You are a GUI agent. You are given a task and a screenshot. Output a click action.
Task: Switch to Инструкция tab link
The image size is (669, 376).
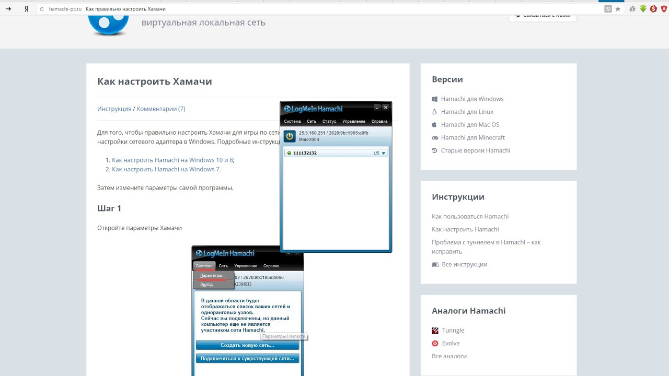[x=114, y=109]
